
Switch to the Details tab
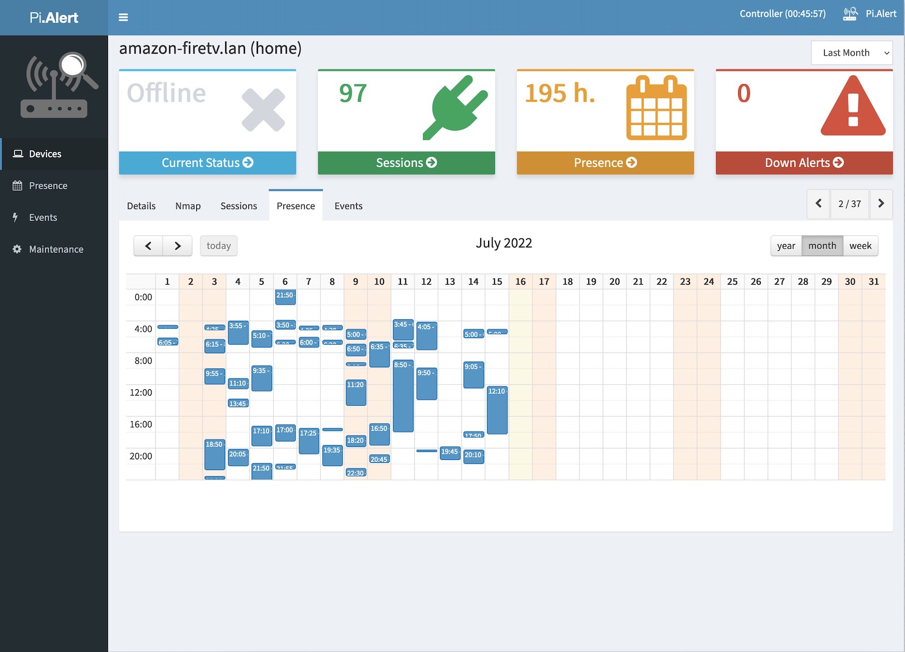(x=141, y=206)
